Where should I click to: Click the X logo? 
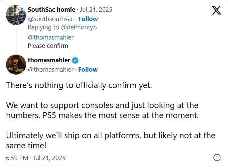click(x=216, y=11)
